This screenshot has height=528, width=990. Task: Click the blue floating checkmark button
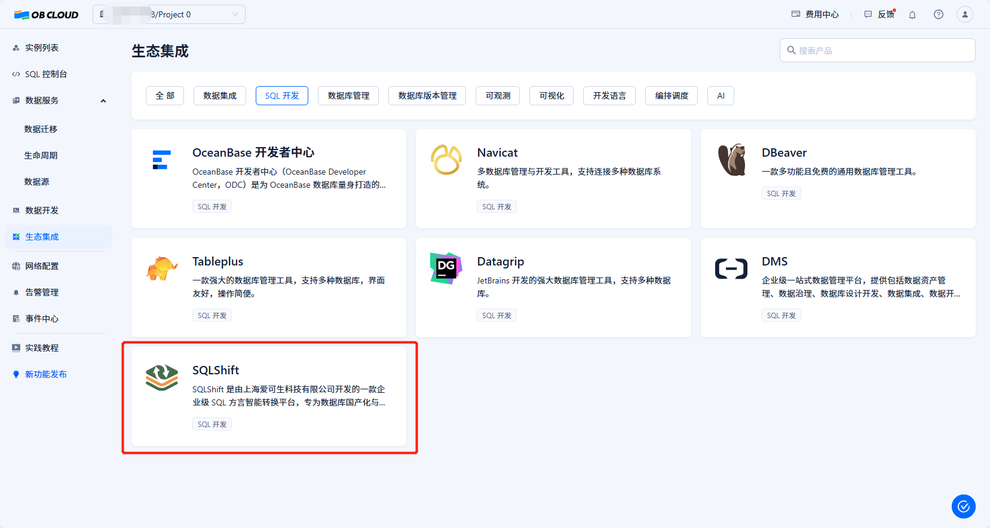pos(963,506)
